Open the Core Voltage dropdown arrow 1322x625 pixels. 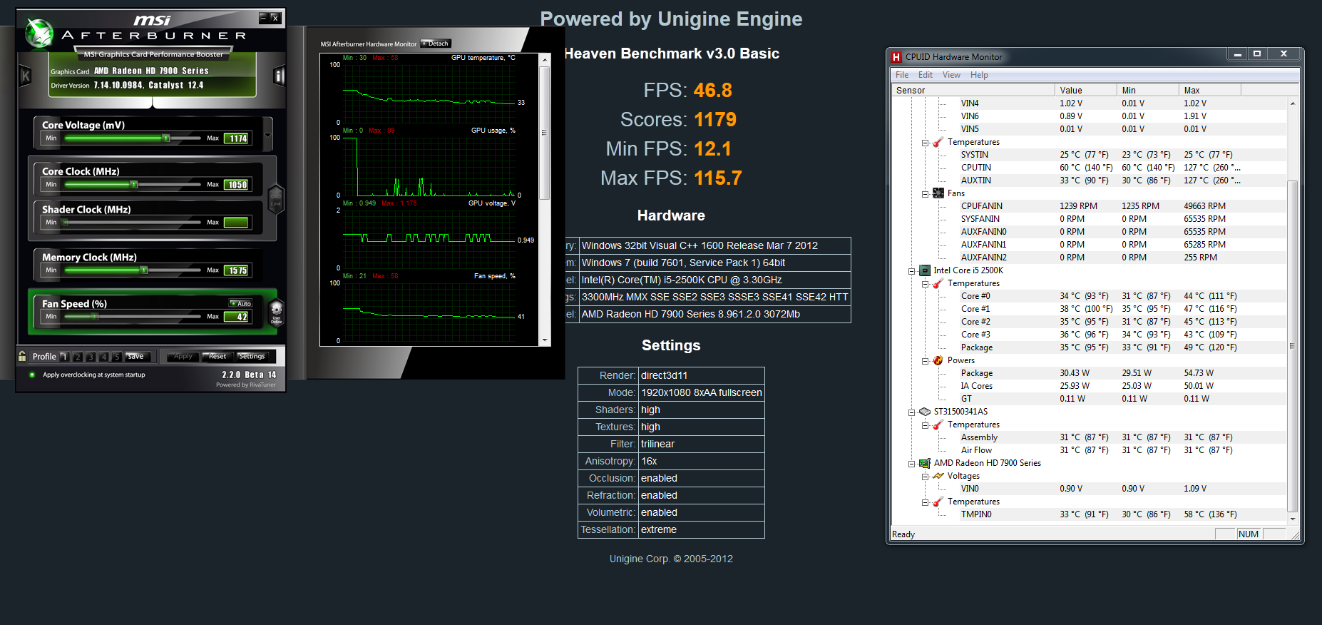coord(268,135)
